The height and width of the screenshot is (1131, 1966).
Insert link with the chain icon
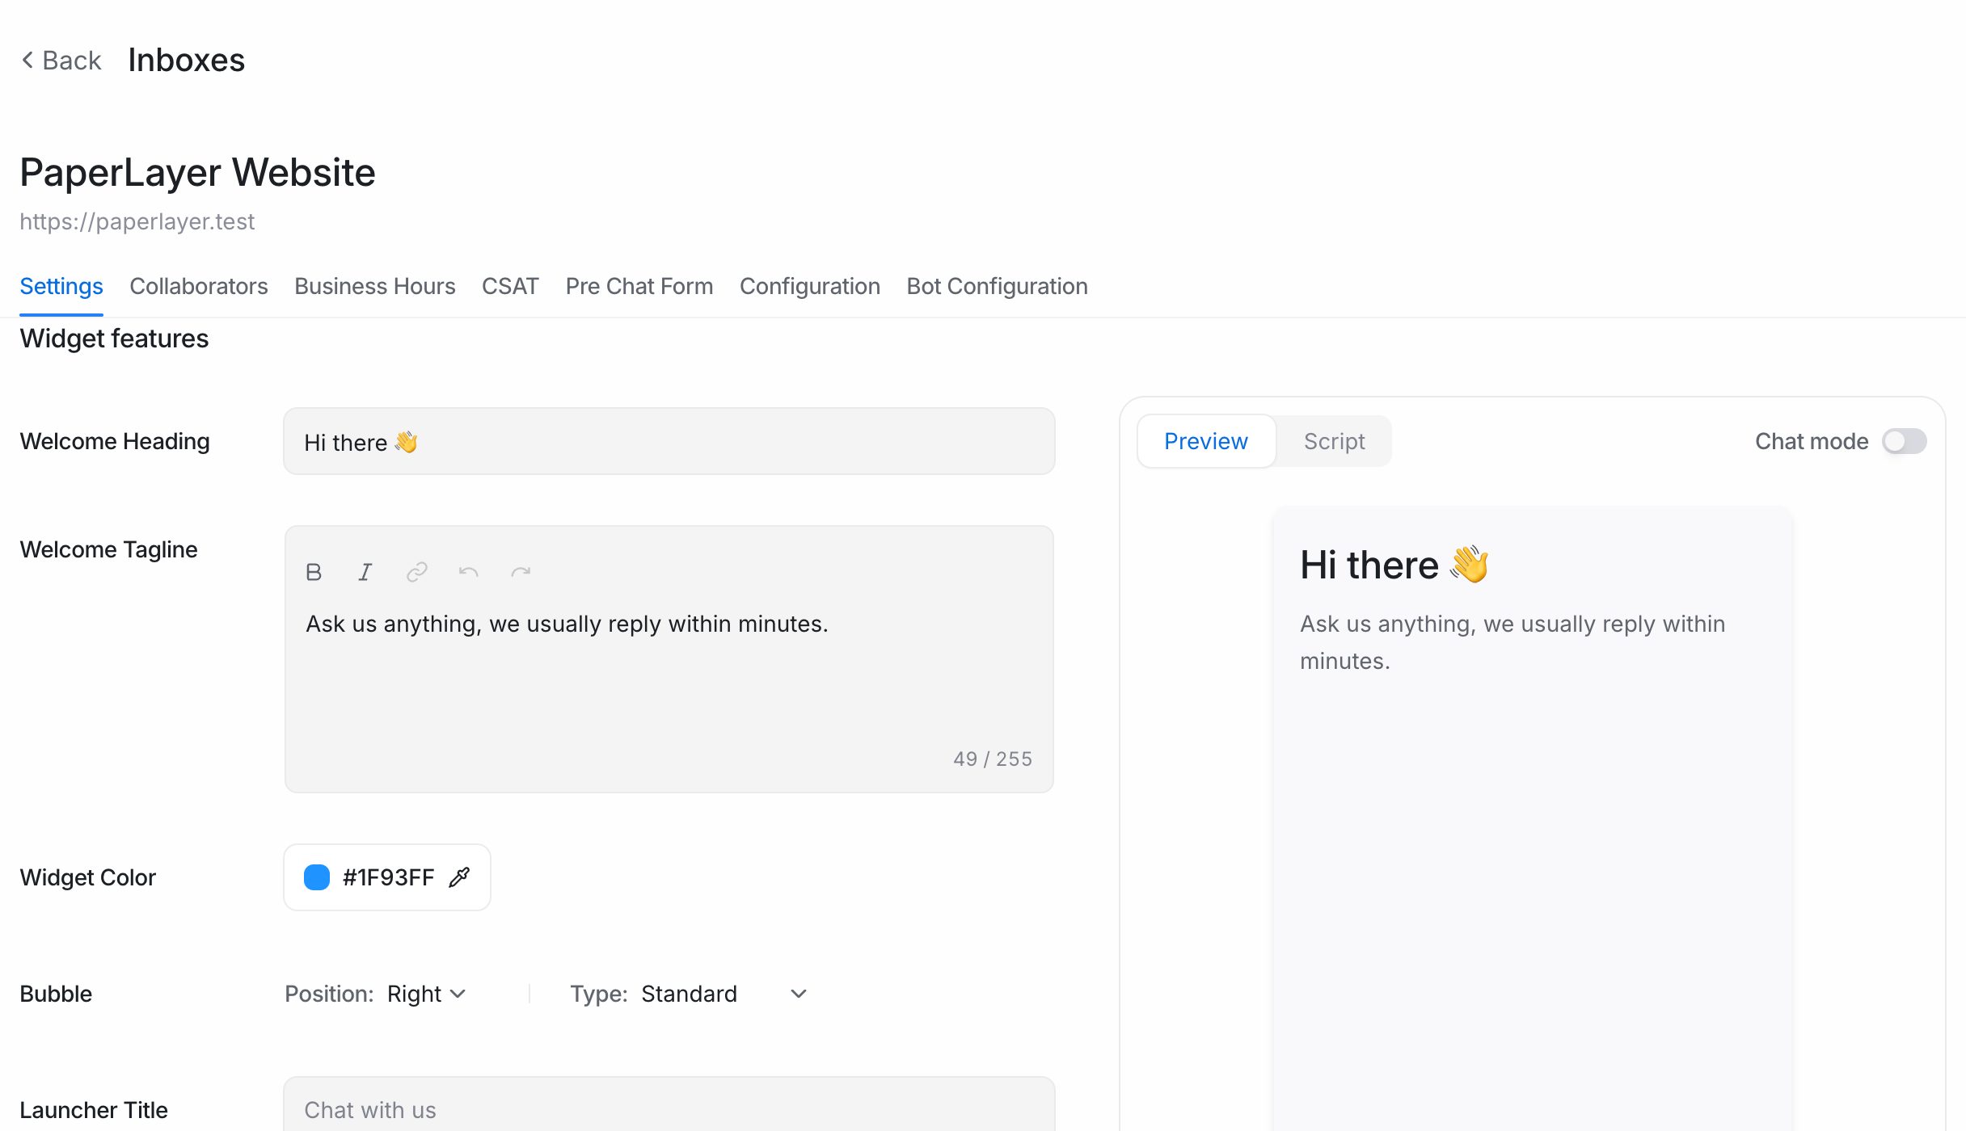tap(417, 572)
